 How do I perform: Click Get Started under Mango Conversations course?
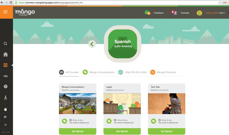click(x=77, y=131)
